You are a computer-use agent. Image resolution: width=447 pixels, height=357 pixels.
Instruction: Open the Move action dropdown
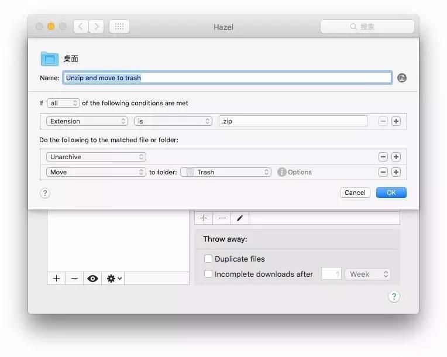pyautogui.click(x=96, y=172)
